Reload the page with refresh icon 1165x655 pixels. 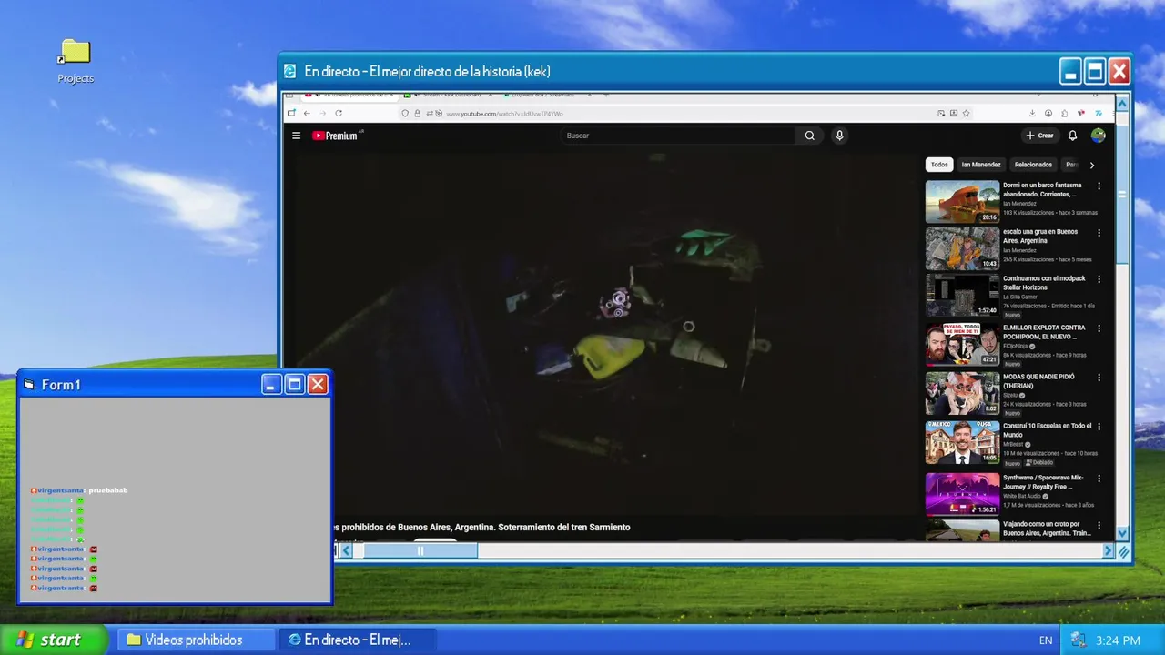(x=339, y=113)
